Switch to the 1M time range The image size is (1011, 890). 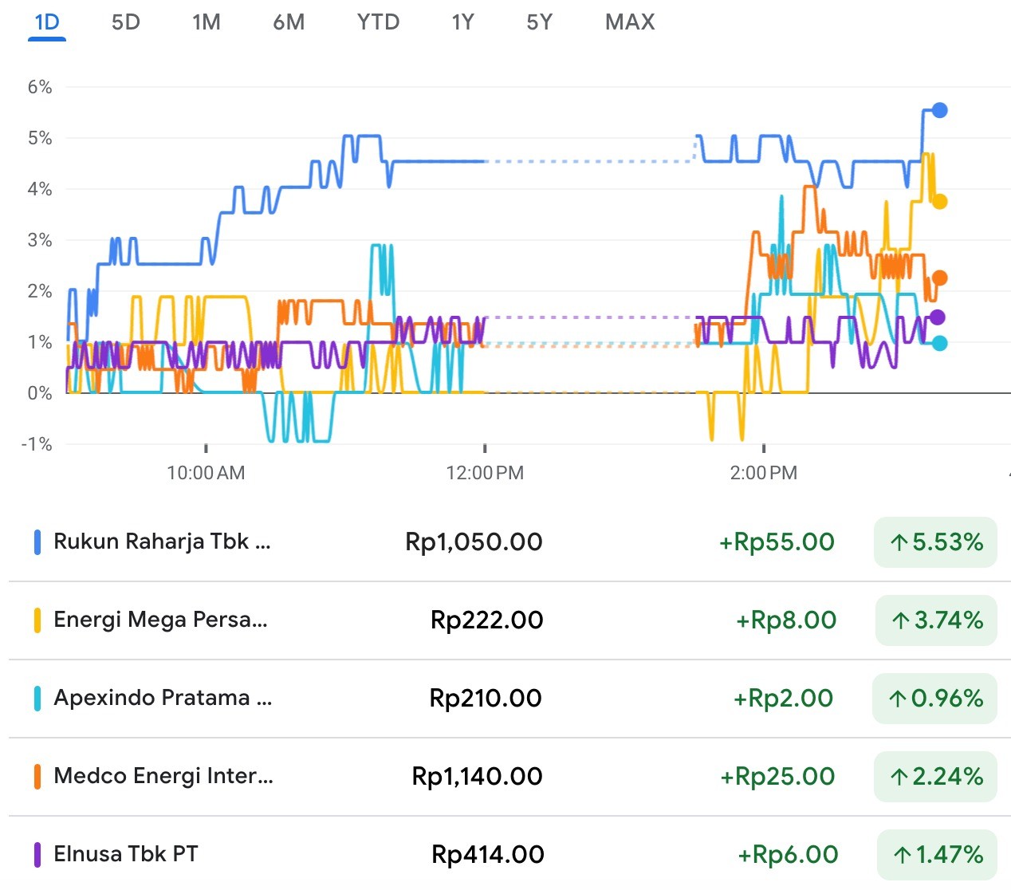coord(207,22)
